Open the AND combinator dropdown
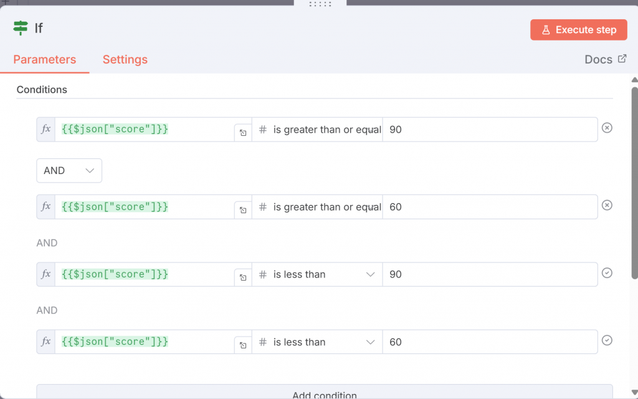The image size is (638, 399). (69, 171)
